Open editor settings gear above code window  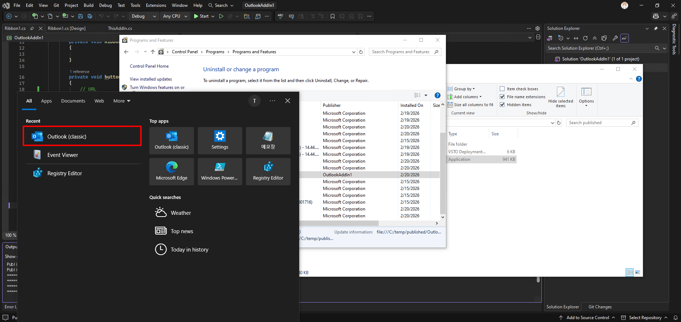(x=538, y=28)
